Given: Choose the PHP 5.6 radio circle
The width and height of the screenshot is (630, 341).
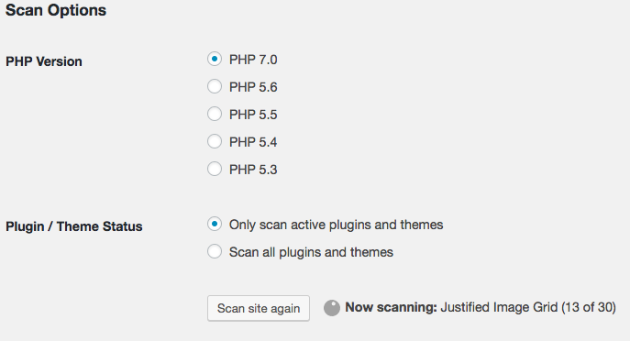Looking at the screenshot, I should [x=215, y=86].
